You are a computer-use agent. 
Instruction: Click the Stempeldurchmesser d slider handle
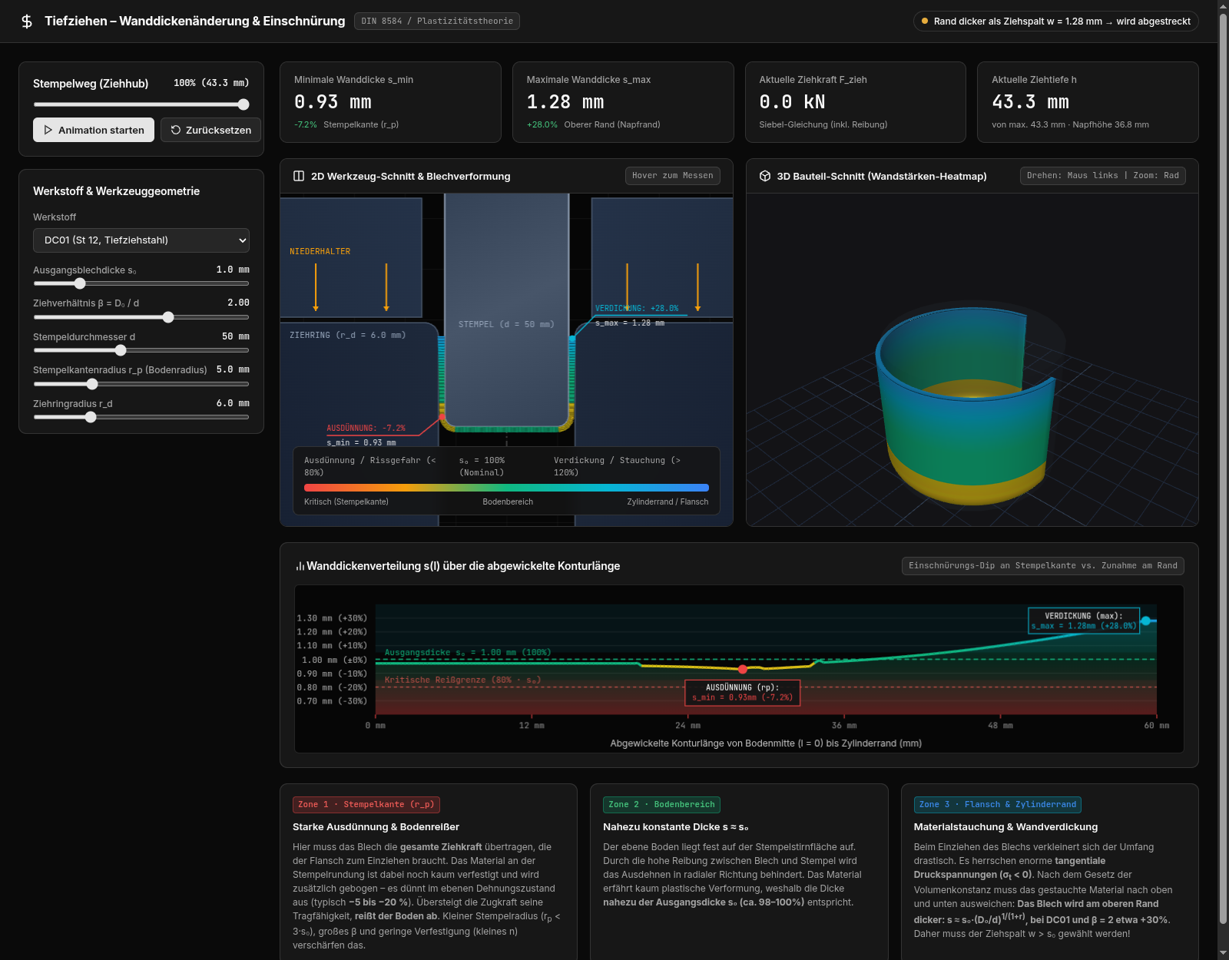point(121,350)
